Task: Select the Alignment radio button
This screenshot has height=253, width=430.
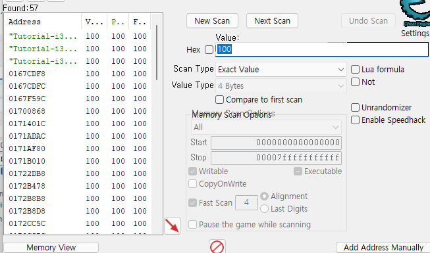Action: 264,196
